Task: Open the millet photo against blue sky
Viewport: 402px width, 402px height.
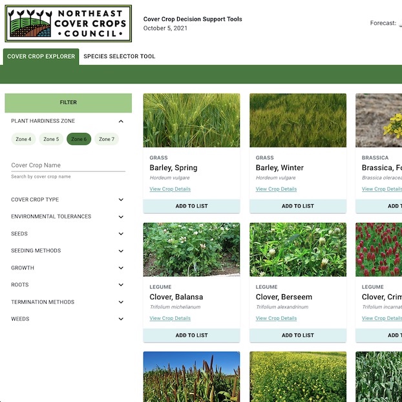Action: [191, 377]
